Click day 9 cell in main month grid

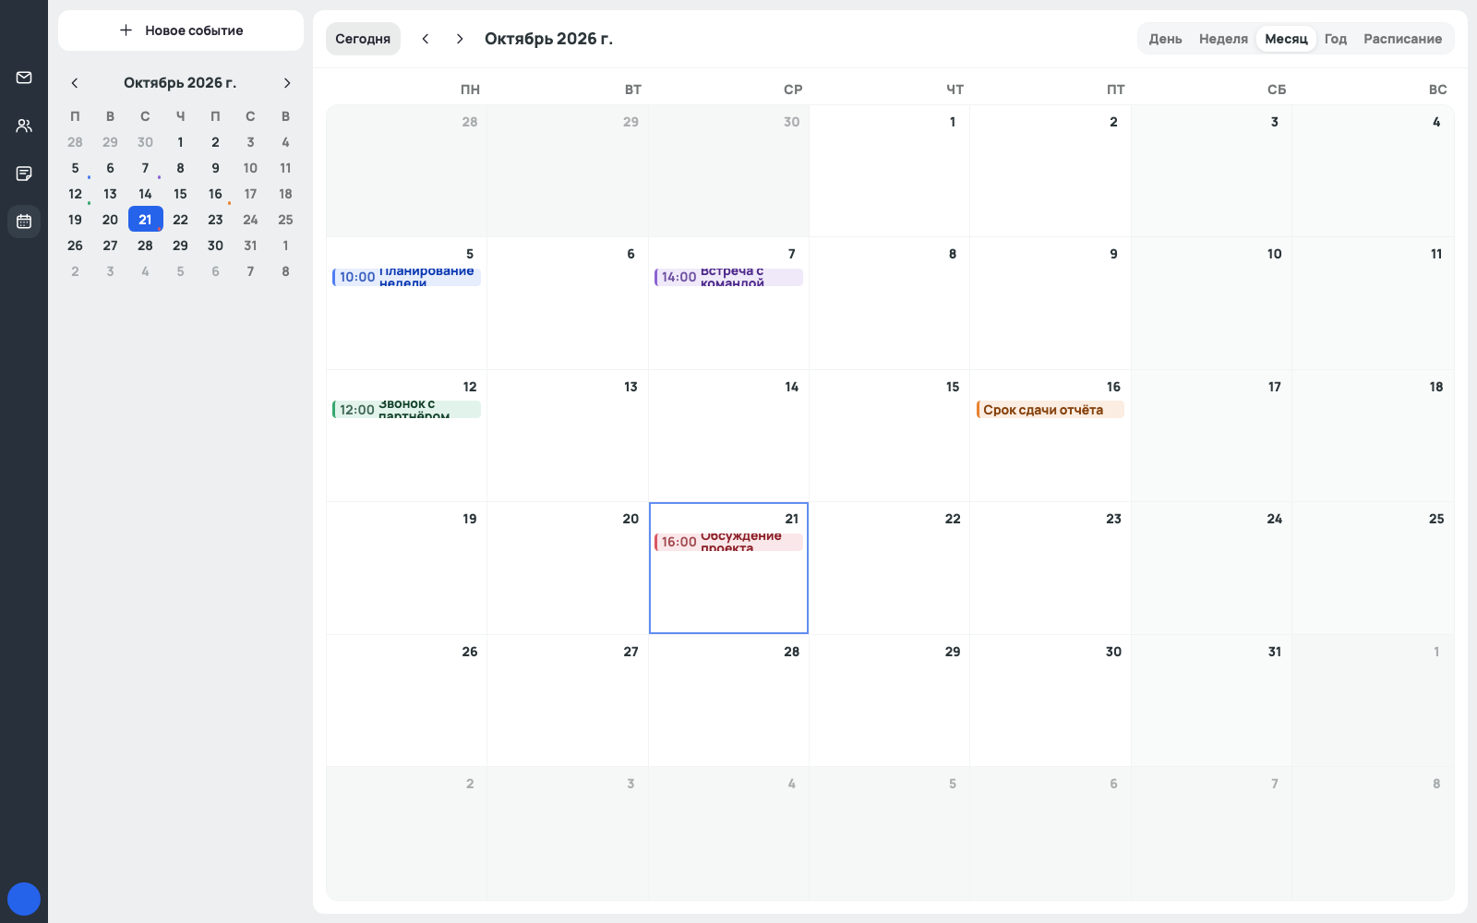click(1051, 304)
